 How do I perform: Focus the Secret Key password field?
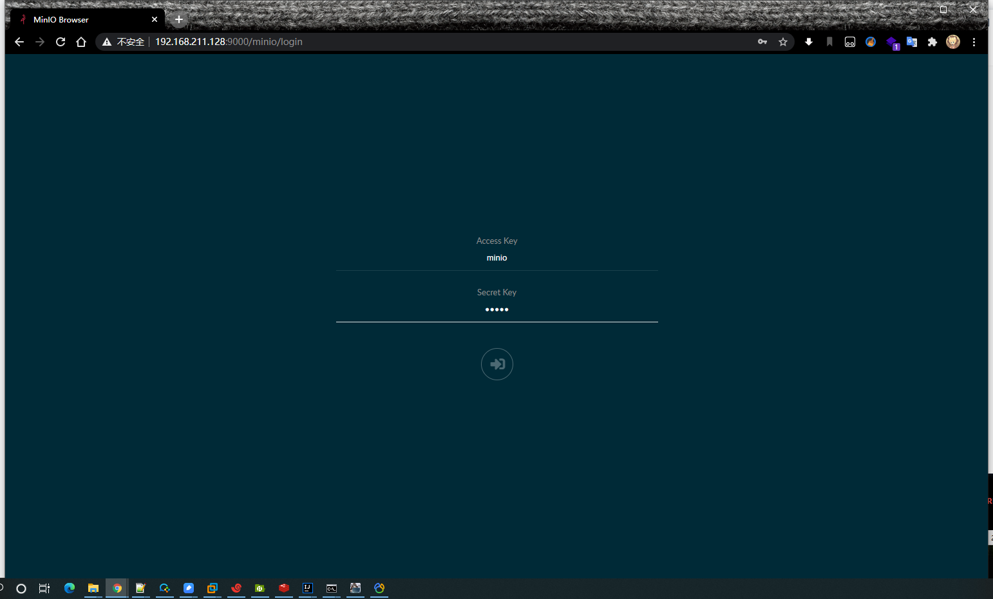pos(497,309)
